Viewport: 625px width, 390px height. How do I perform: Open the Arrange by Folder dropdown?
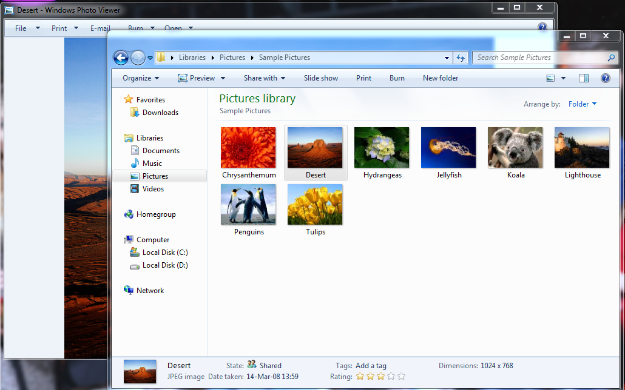point(583,104)
